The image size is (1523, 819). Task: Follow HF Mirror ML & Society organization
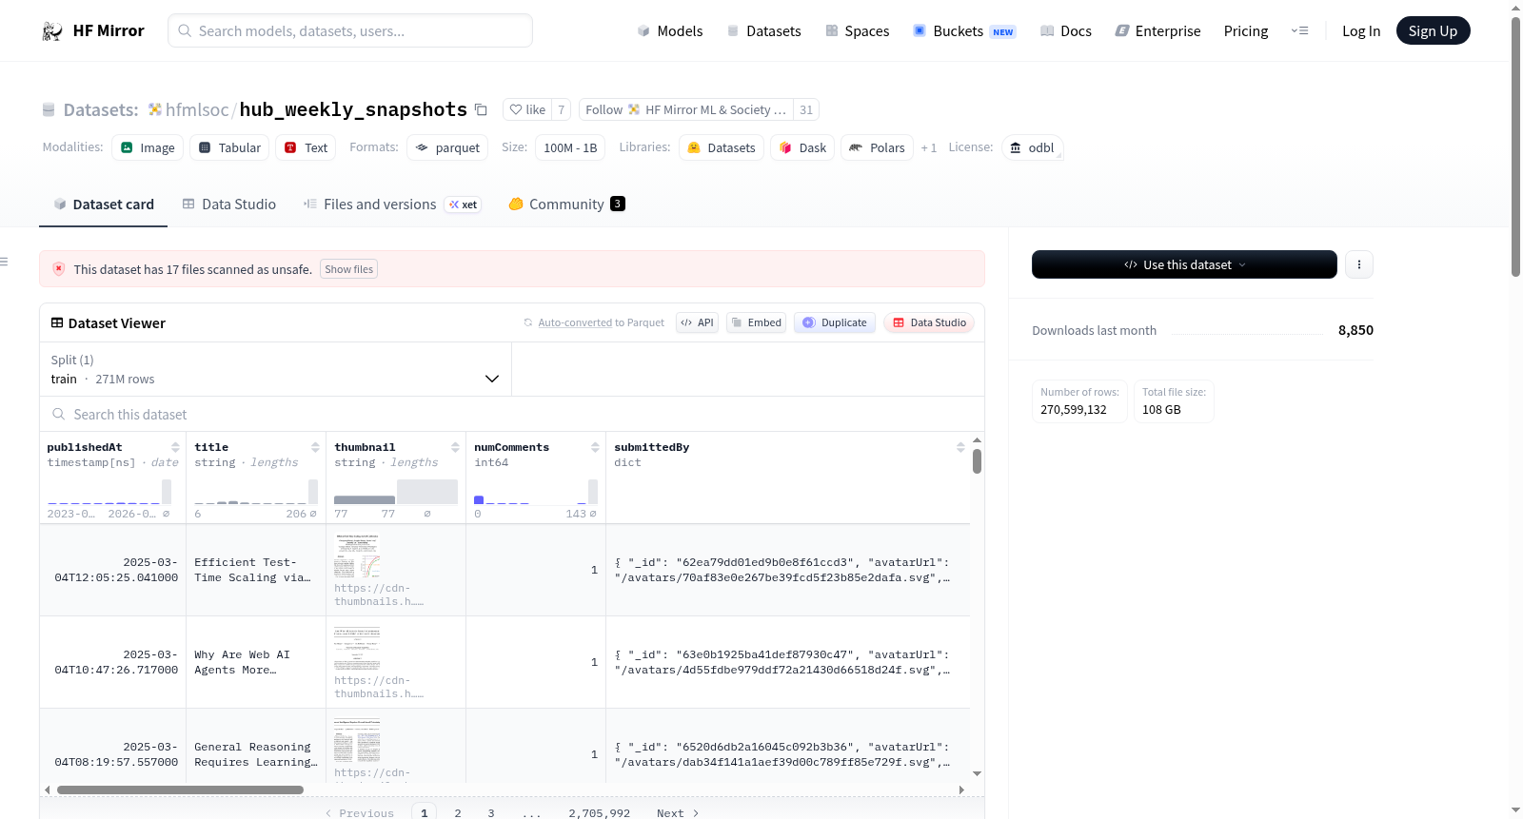click(x=685, y=109)
